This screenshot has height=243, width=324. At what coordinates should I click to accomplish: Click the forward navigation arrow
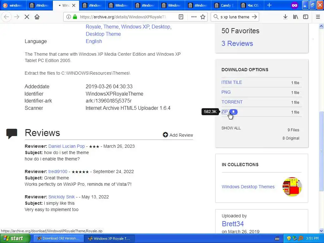17,17
